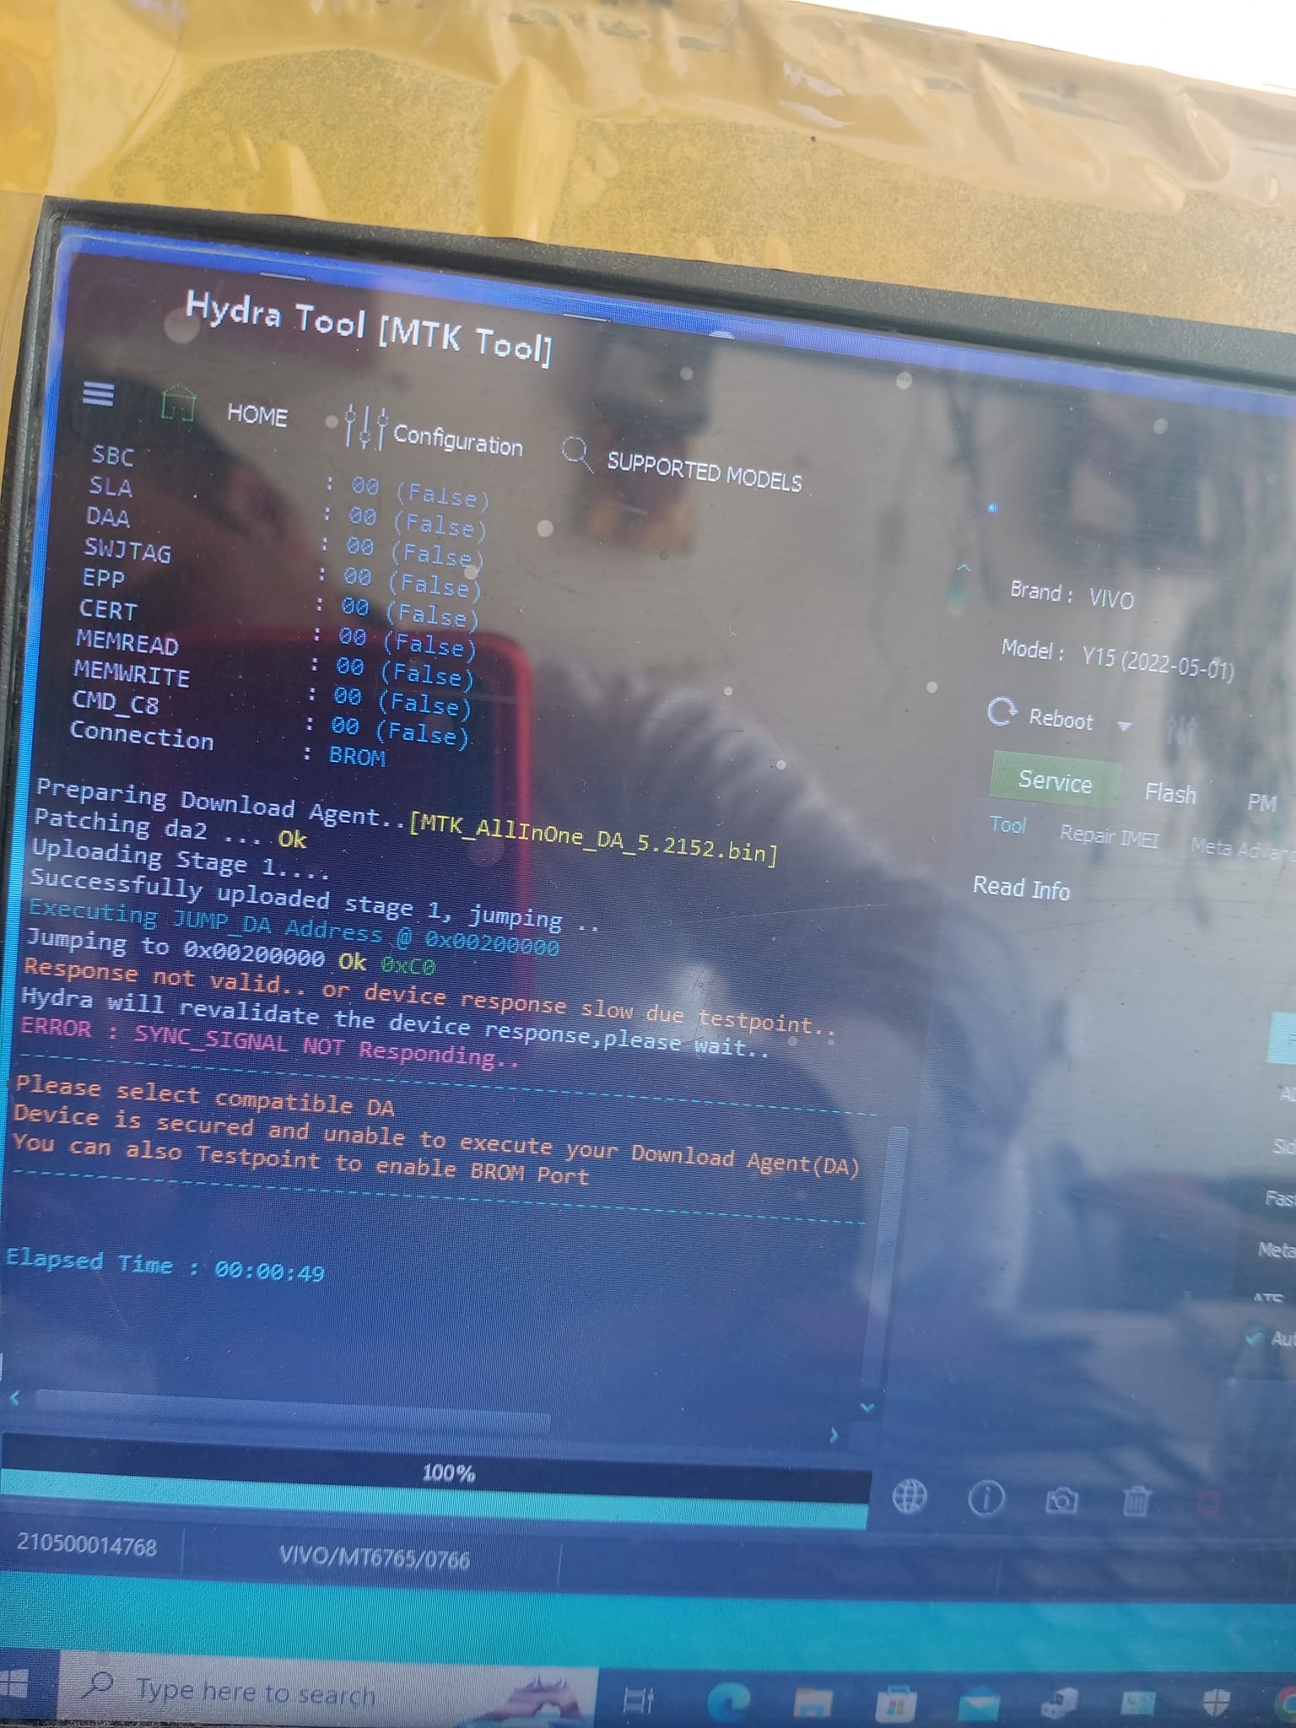Open the settings sliders icon beside Reboot
Screen dimensions: 1296x1728
coord(1182,729)
